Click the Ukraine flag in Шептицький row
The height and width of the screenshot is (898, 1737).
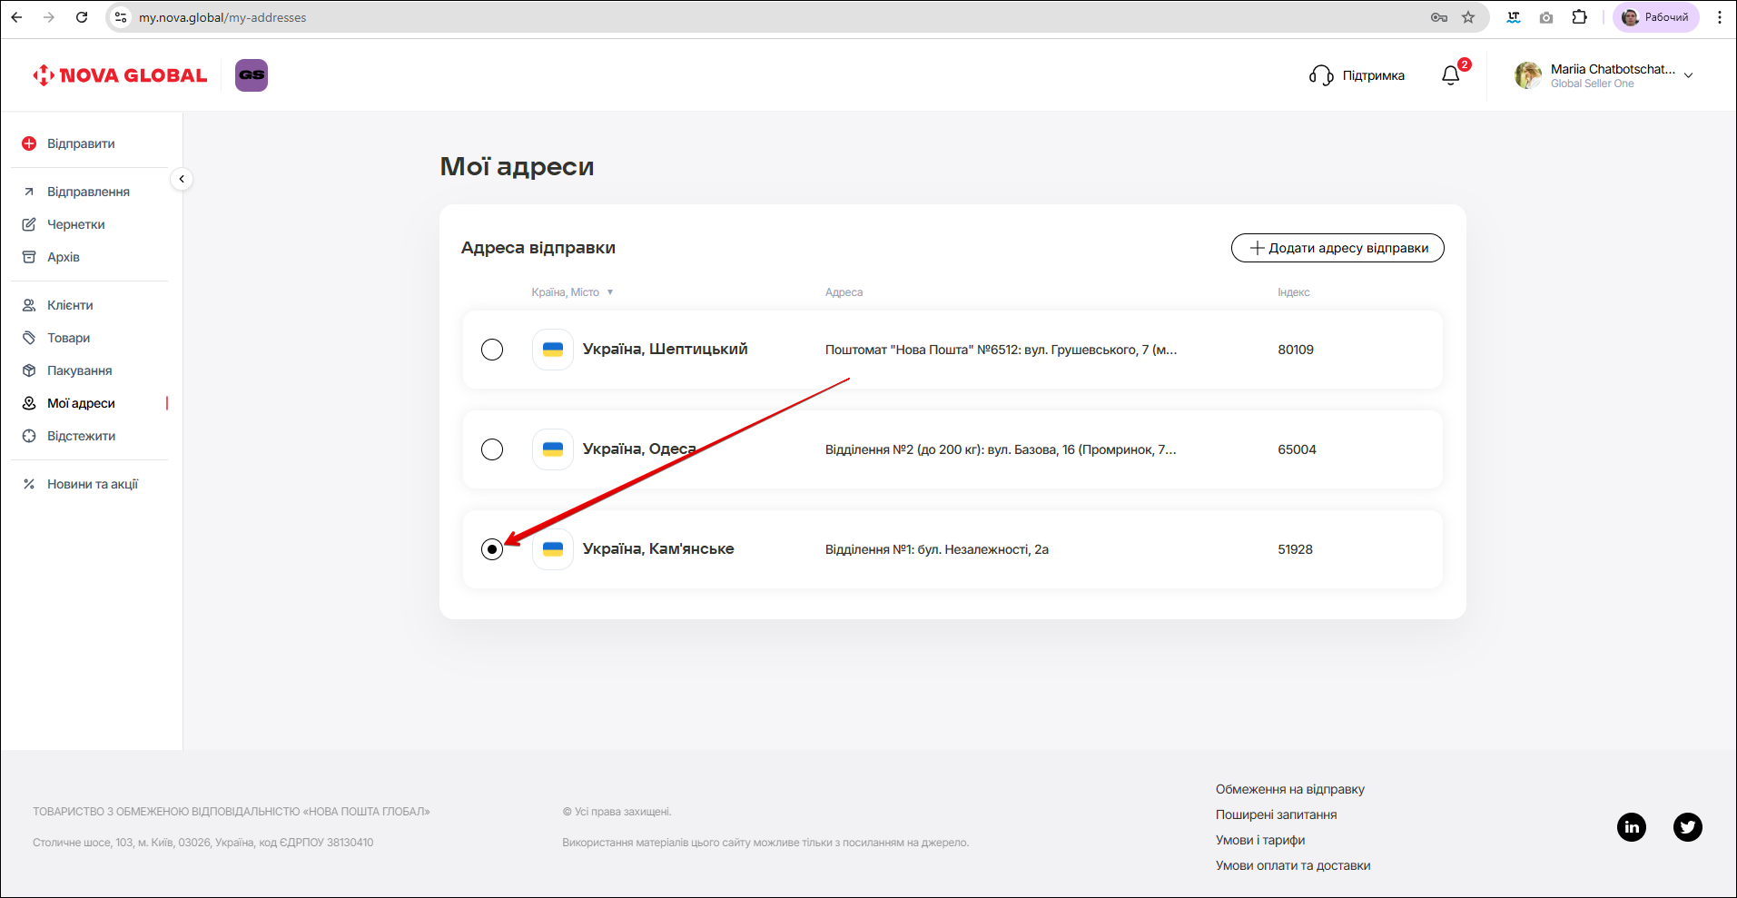553,350
